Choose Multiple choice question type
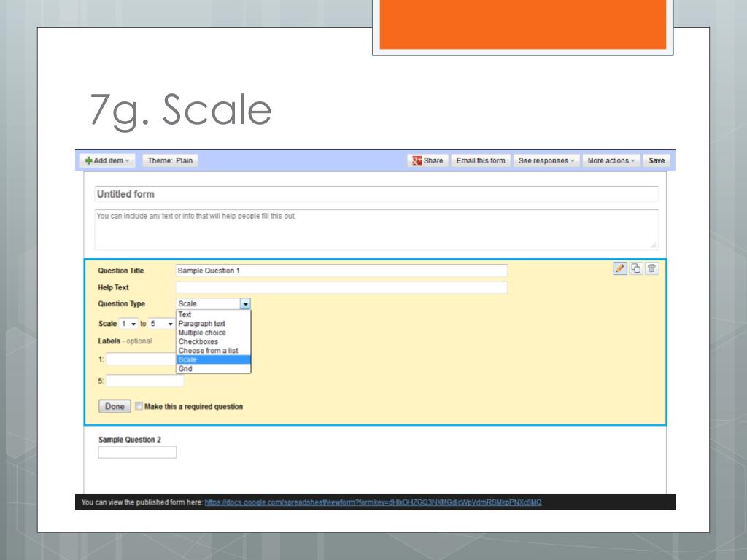747x560 pixels. (x=213, y=332)
